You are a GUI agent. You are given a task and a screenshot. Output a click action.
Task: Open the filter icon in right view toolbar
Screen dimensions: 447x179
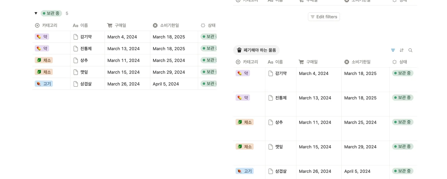(x=393, y=50)
